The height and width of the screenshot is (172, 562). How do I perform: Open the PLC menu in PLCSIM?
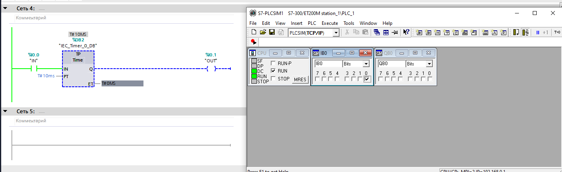(x=312, y=23)
